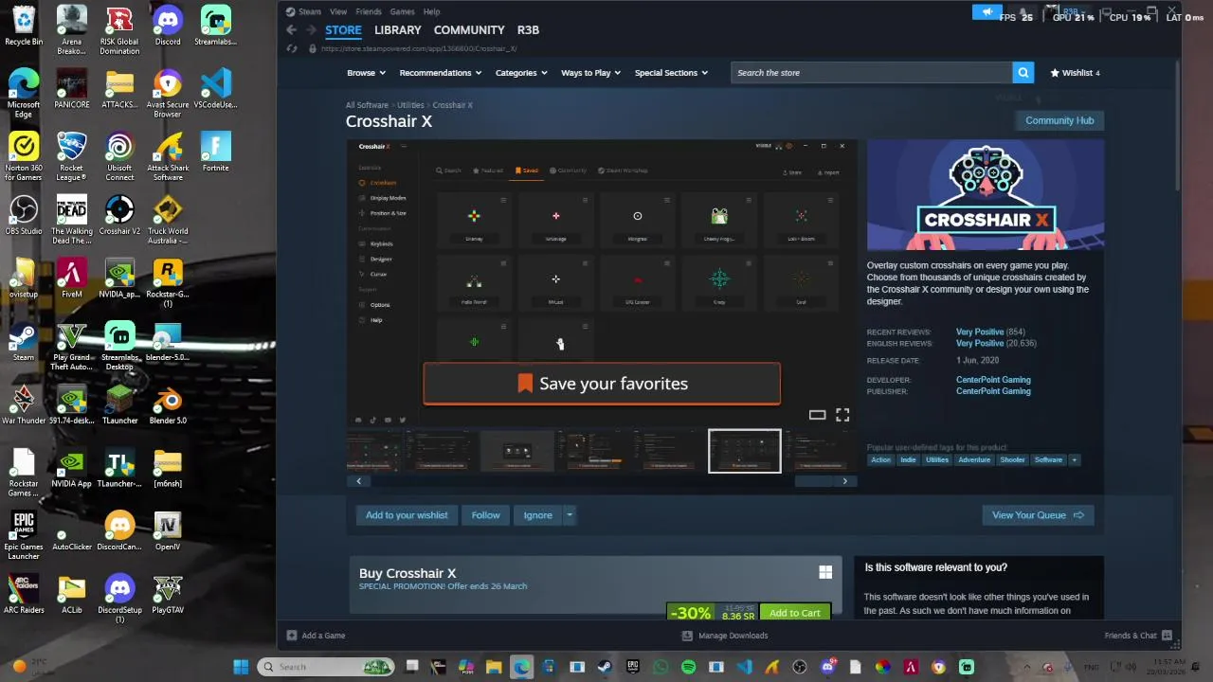Select the OBS Studio desktop icon
The width and height of the screenshot is (1213, 682).
(24, 215)
